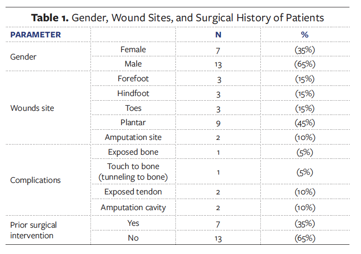
Task: Select the Wounds site row label
Action: coord(32,108)
